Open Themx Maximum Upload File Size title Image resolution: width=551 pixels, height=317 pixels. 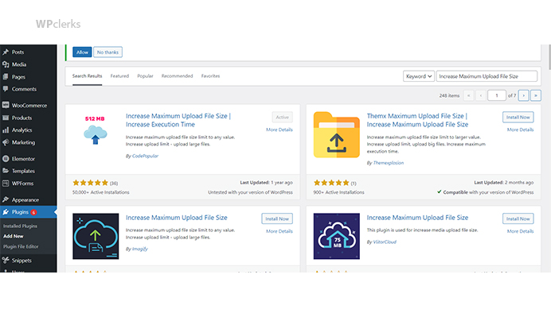417,120
